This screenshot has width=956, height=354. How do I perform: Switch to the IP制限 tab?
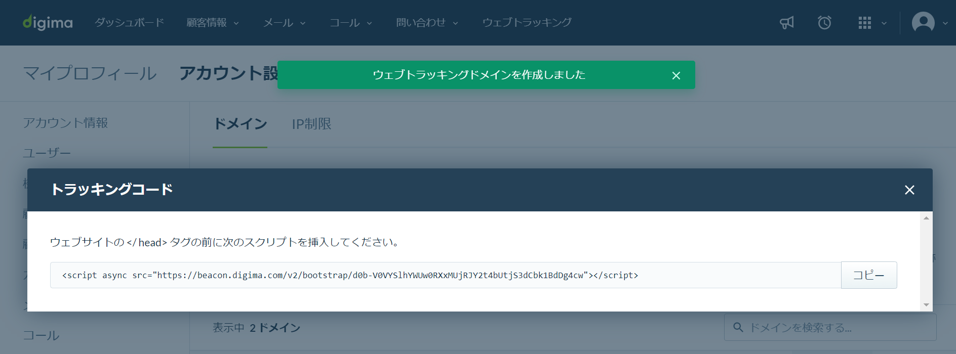(x=311, y=124)
